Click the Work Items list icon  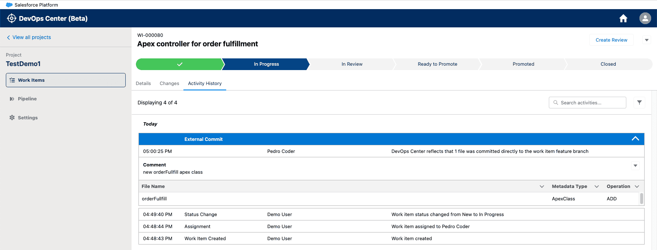[12, 80]
